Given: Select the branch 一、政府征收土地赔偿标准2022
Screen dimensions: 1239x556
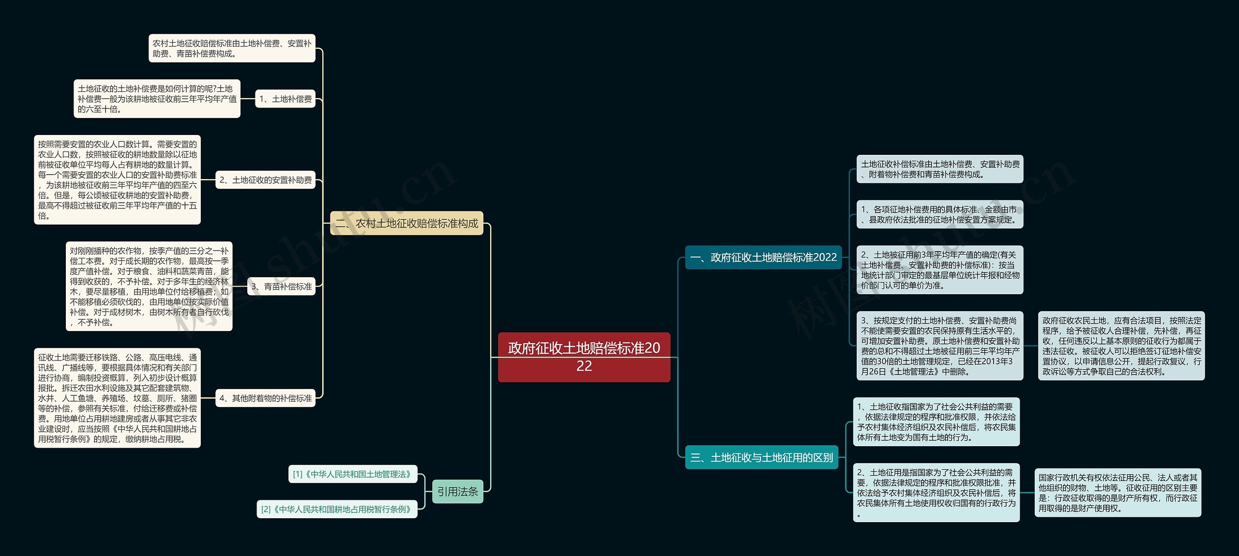Looking at the screenshot, I should pyautogui.click(x=764, y=257).
